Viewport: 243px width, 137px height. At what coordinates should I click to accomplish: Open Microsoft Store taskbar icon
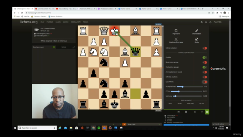click(77, 128)
